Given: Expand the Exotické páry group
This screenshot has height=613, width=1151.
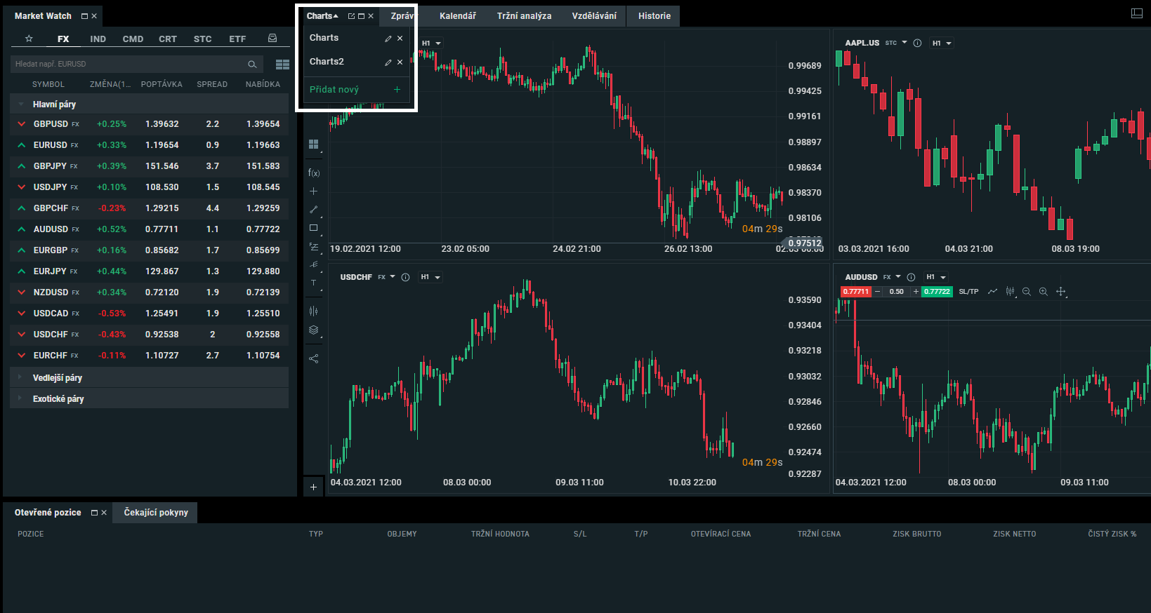Looking at the screenshot, I should [x=58, y=399].
